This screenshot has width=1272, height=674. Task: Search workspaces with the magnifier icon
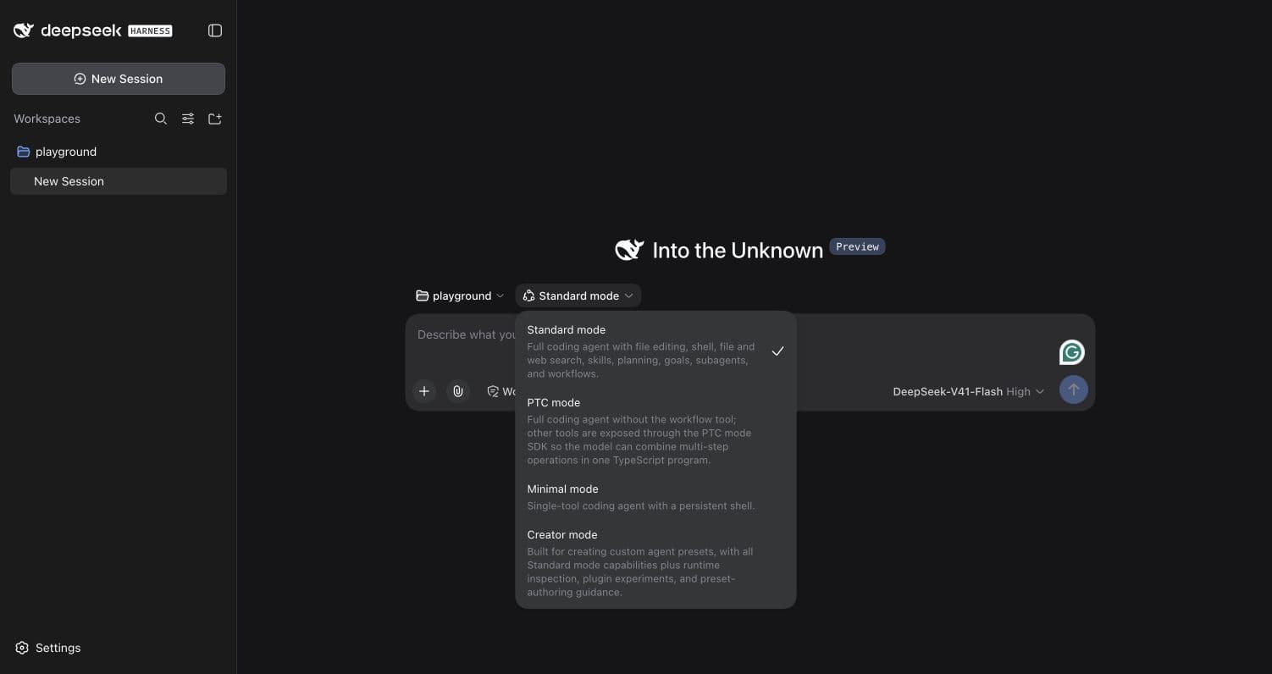pos(161,119)
